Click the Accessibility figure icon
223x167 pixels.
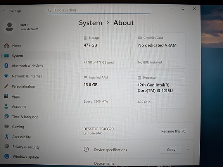(x=7, y=136)
